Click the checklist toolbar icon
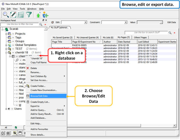The height and width of the screenshot is (140, 180). click(x=21, y=14)
